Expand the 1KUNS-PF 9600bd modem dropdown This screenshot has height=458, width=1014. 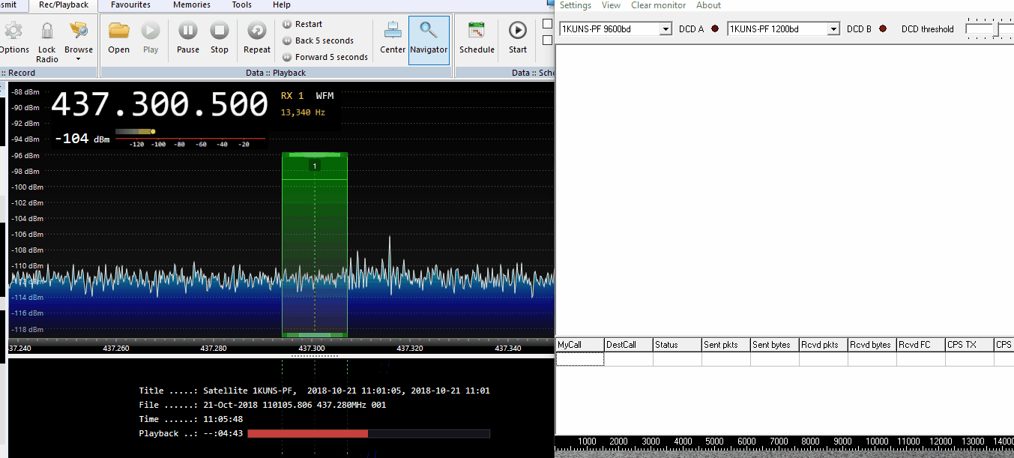point(666,29)
